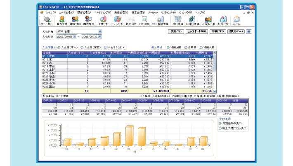The height and width of the screenshot is (166, 293).
Task: Select 入会者(家族) radio option
Action: (x=82, y=48)
